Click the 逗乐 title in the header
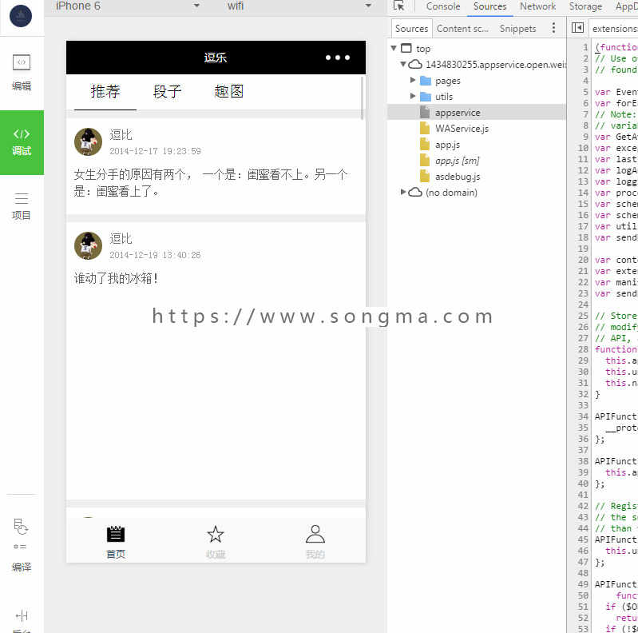Image resolution: width=638 pixels, height=633 pixels. 216,58
